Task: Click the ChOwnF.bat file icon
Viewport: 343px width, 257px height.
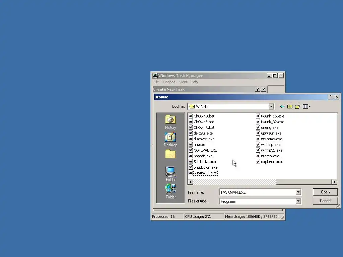Action: (x=191, y=122)
